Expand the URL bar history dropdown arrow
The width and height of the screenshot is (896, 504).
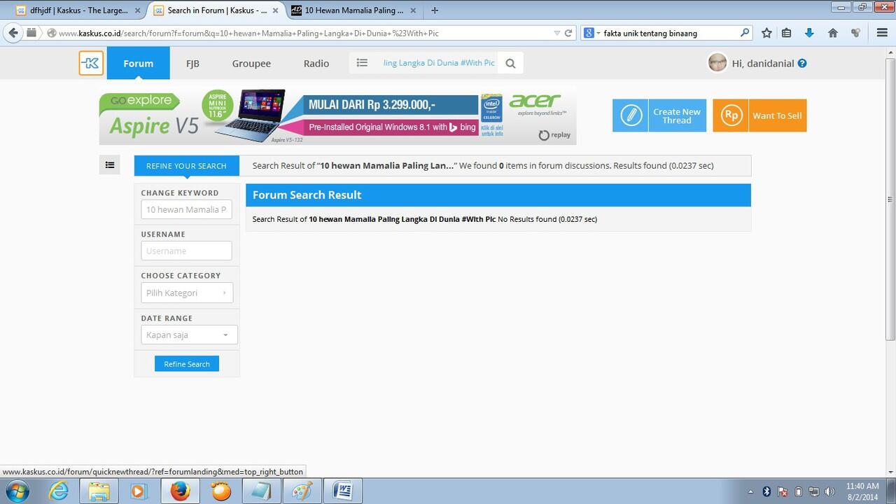tap(556, 33)
